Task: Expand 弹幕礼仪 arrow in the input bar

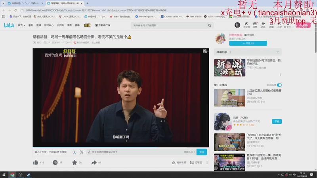Action: 194,152
